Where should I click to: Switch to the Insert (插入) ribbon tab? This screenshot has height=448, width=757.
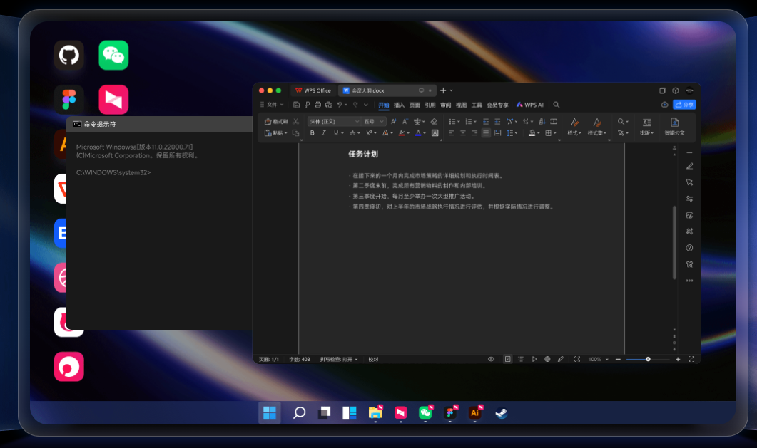point(399,105)
